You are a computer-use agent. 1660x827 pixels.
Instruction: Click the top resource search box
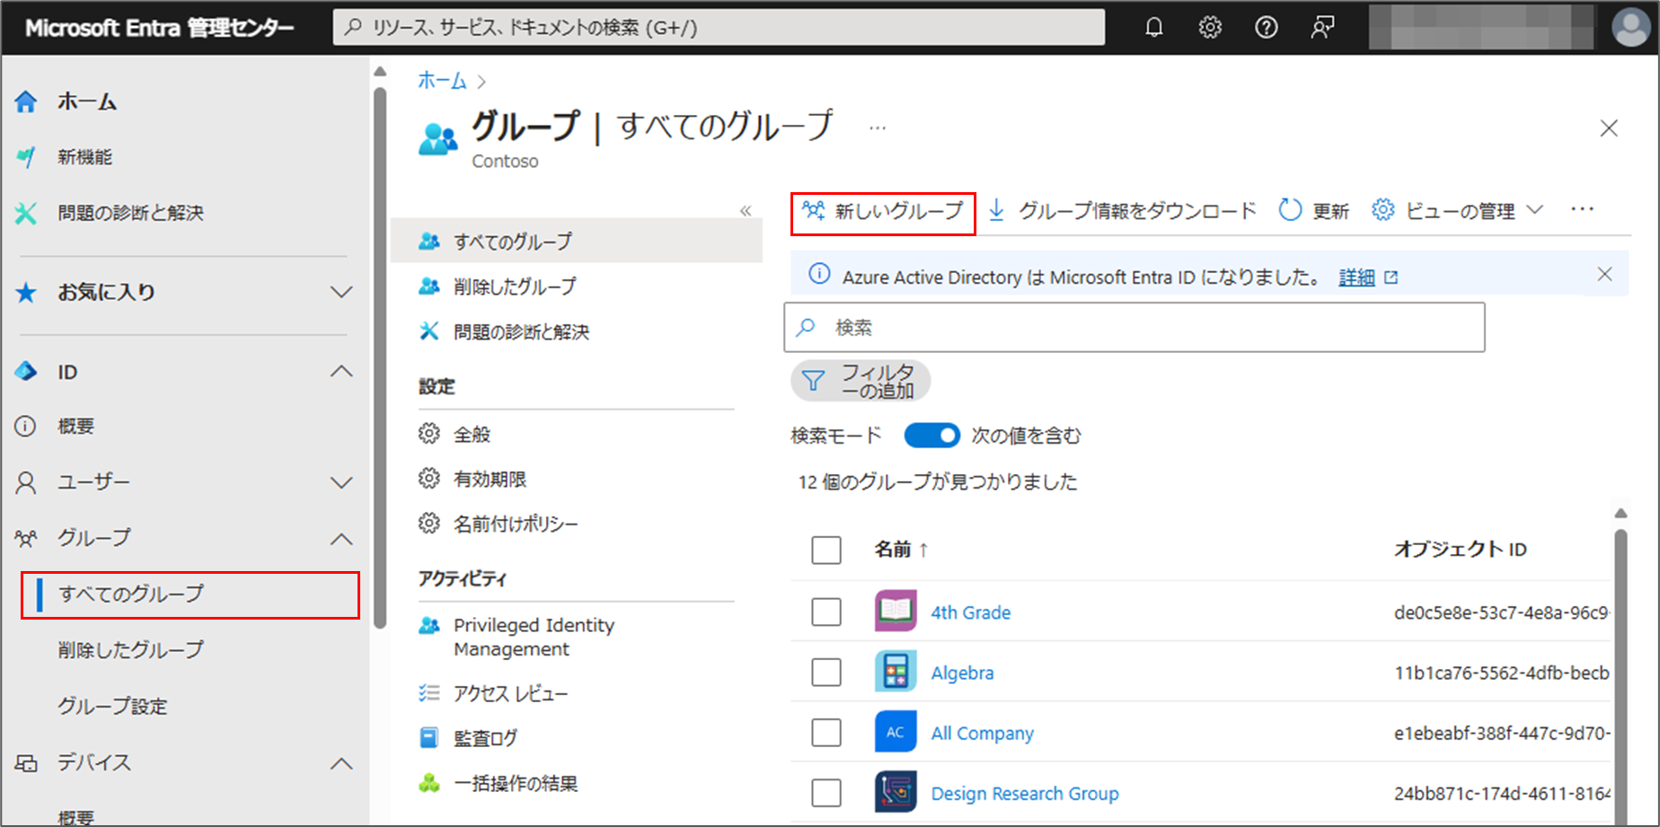pyautogui.click(x=719, y=27)
